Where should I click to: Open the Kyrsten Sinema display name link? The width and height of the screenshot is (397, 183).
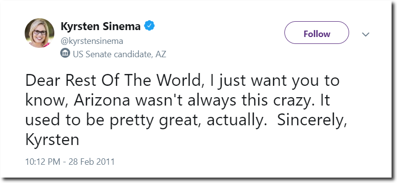click(x=101, y=27)
